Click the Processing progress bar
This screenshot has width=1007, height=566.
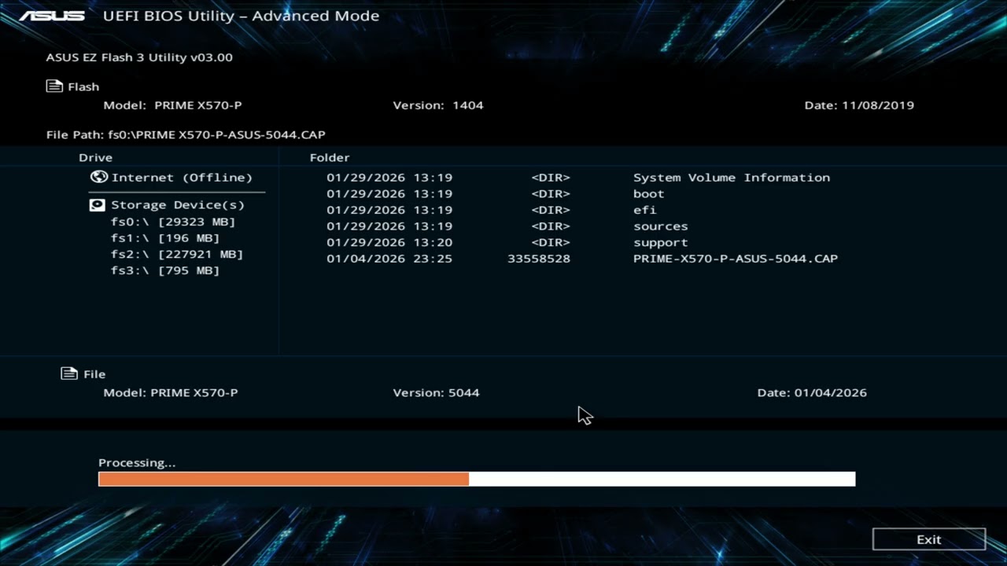[477, 479]
